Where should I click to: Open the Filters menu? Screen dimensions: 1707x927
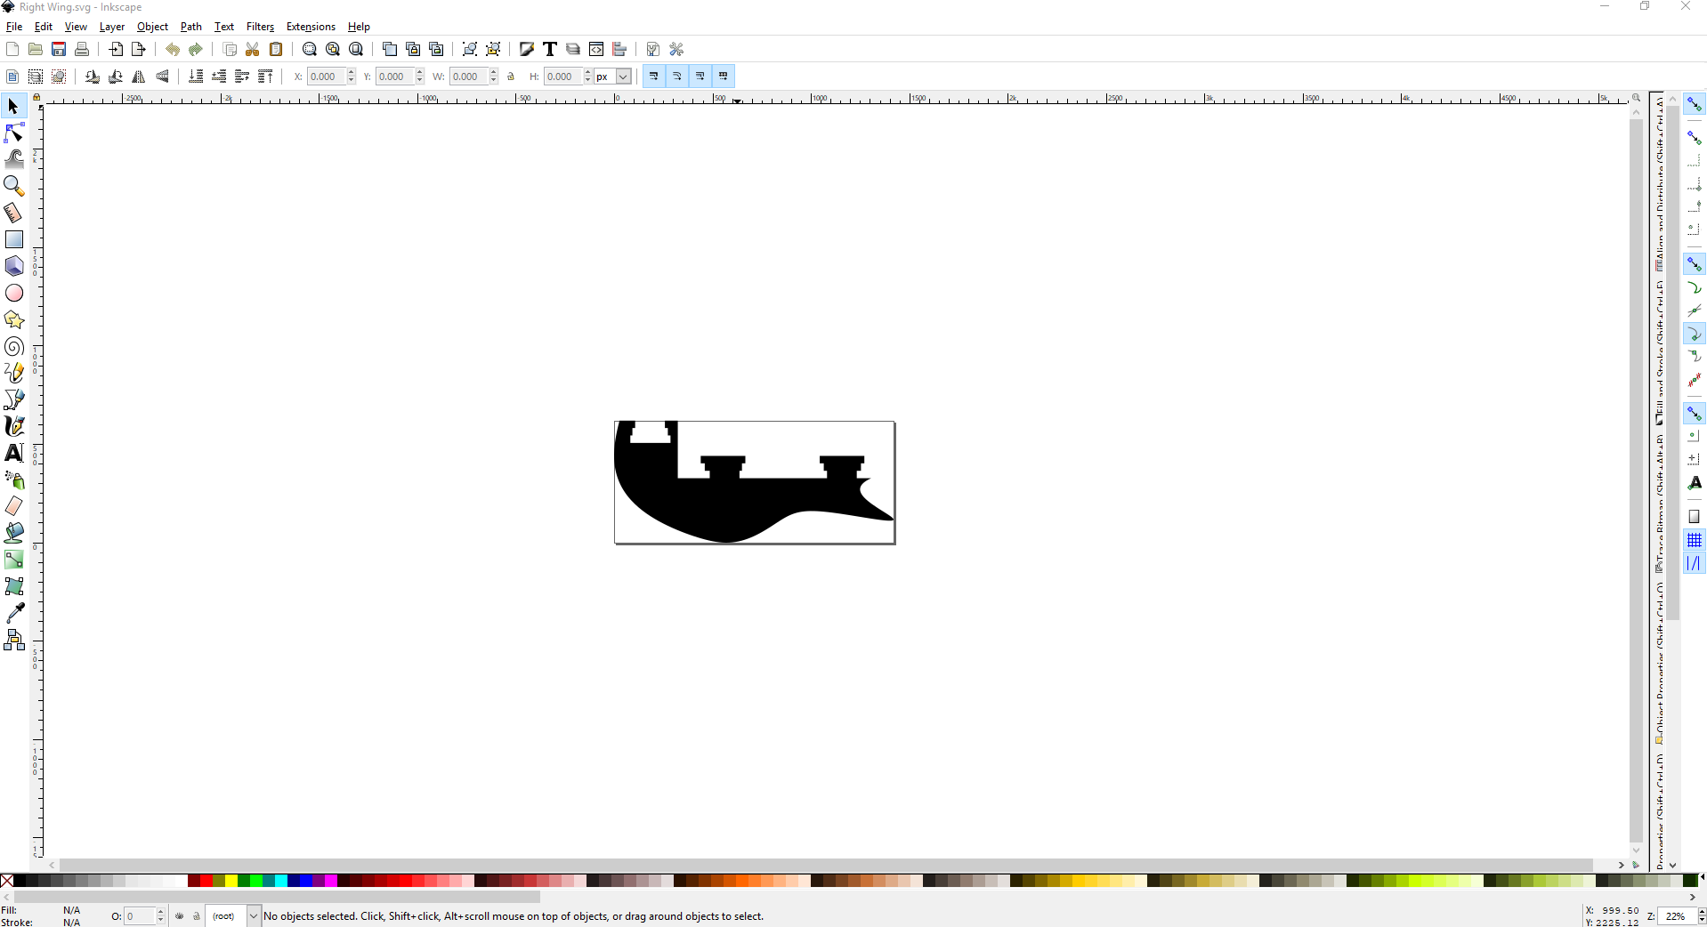[261, 27]
